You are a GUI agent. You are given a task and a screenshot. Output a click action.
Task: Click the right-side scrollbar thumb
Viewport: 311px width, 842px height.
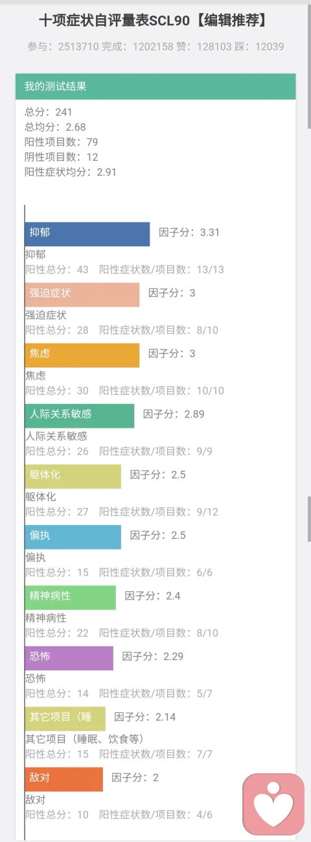click(x=309, y=519)
